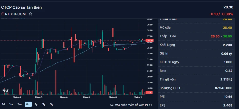Image resolution: width=239 pixels, height=109 pixels.
Task: Click the monitor icon beside the PTKT link
Action: tap(112, 105)
